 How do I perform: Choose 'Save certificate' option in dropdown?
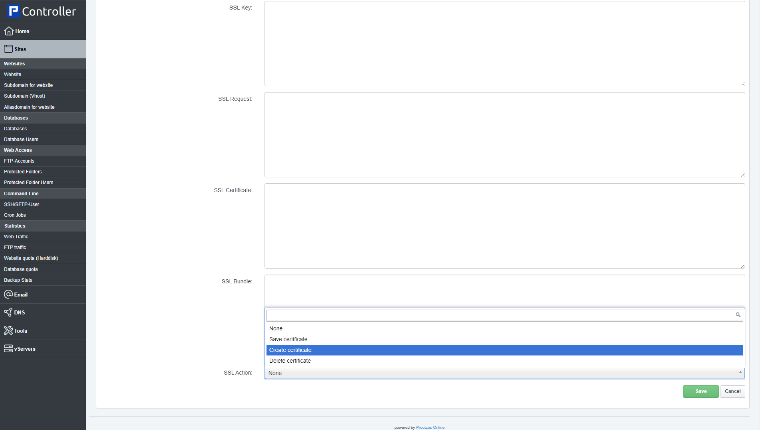(288, 339)
